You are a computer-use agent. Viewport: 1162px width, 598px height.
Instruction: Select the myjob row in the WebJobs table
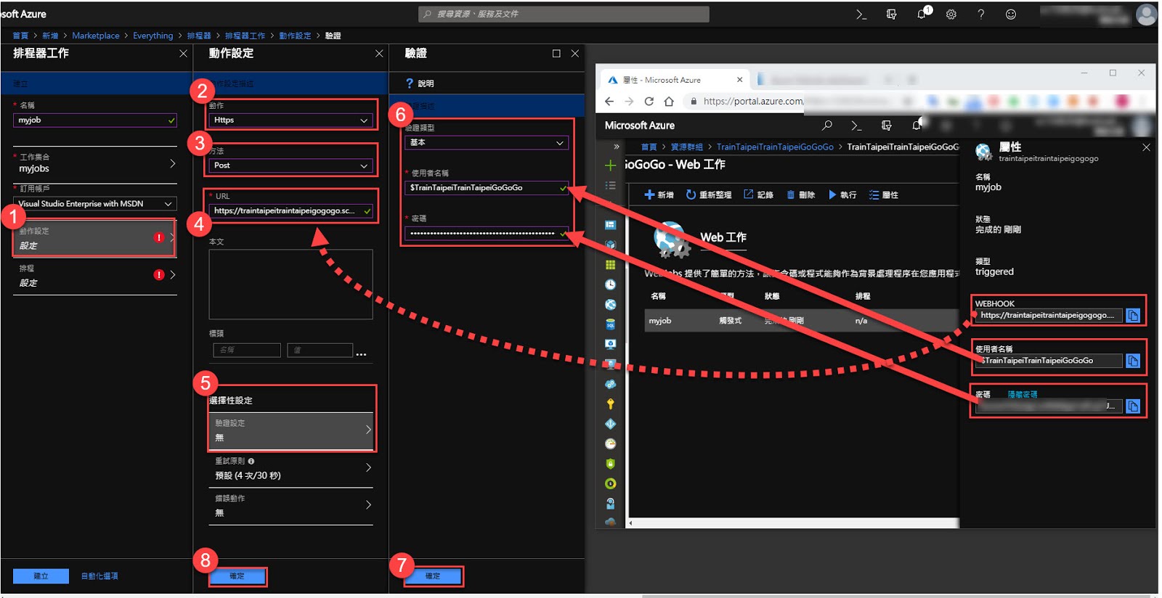tap(802, 320)
